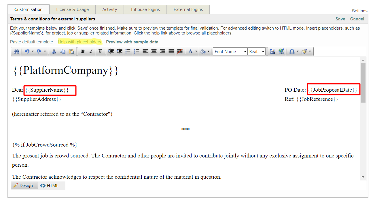Screen dimensions: 373x202
Task: Open the insert symbol dropdown arrow
Action: point(298,52)
